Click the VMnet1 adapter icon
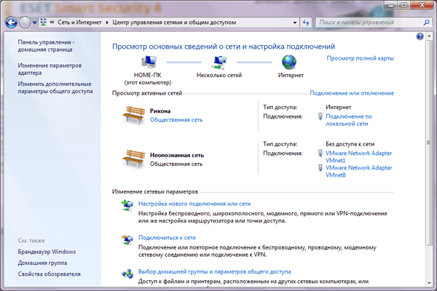Viewport: 437px width, 291px height. tap(320, 153)
